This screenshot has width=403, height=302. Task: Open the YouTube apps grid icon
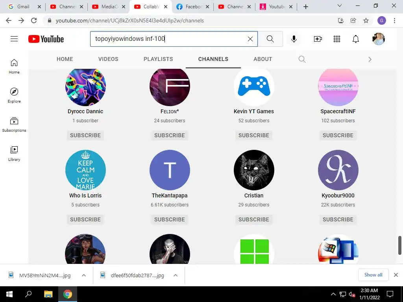click(x=337, y=39)
